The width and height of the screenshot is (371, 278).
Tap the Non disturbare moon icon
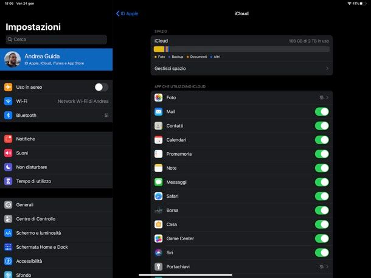coord(8,167)
